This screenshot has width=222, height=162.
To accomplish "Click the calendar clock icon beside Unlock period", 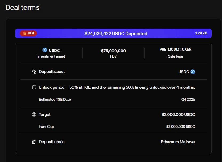I will [34, 87].
